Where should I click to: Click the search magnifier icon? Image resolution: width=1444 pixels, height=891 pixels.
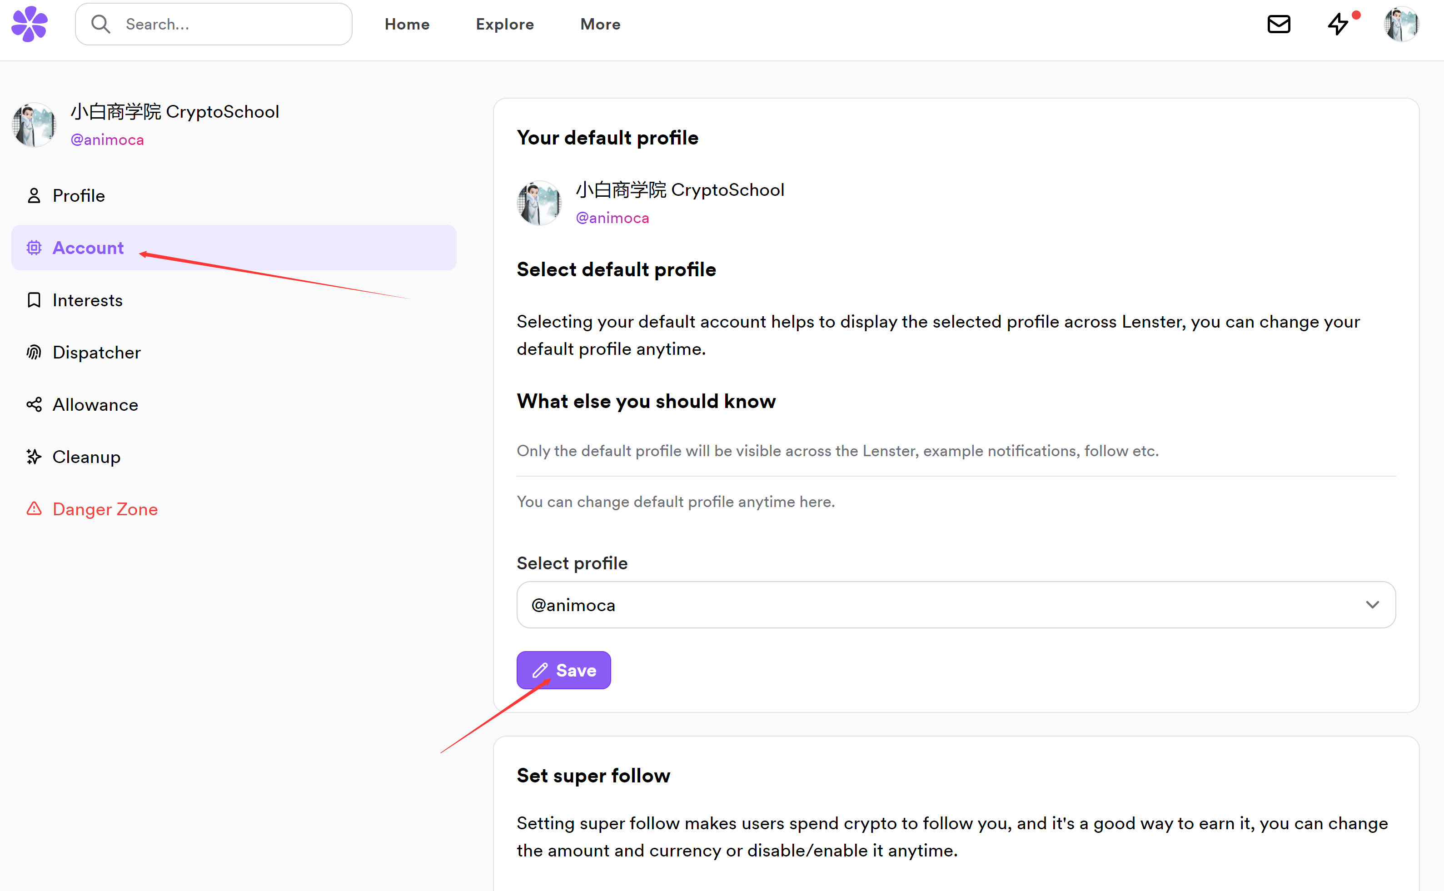[101, 24]
